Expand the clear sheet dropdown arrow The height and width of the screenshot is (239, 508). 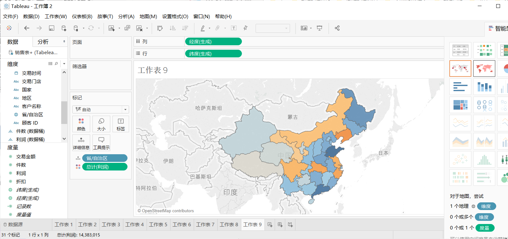click(x=147, y=28)
